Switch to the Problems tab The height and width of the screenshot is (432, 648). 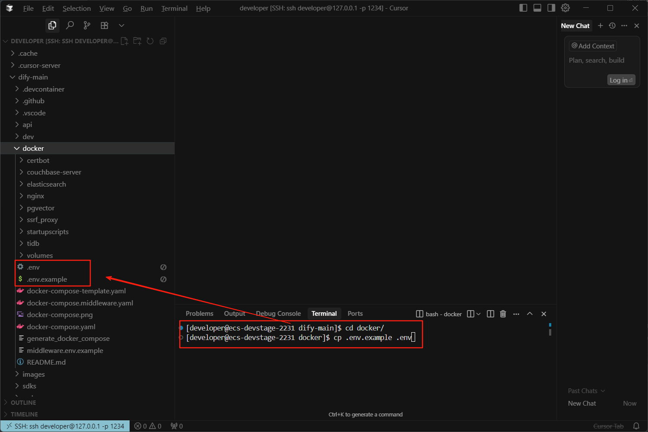pyautogui.click(x=200, y=314)
